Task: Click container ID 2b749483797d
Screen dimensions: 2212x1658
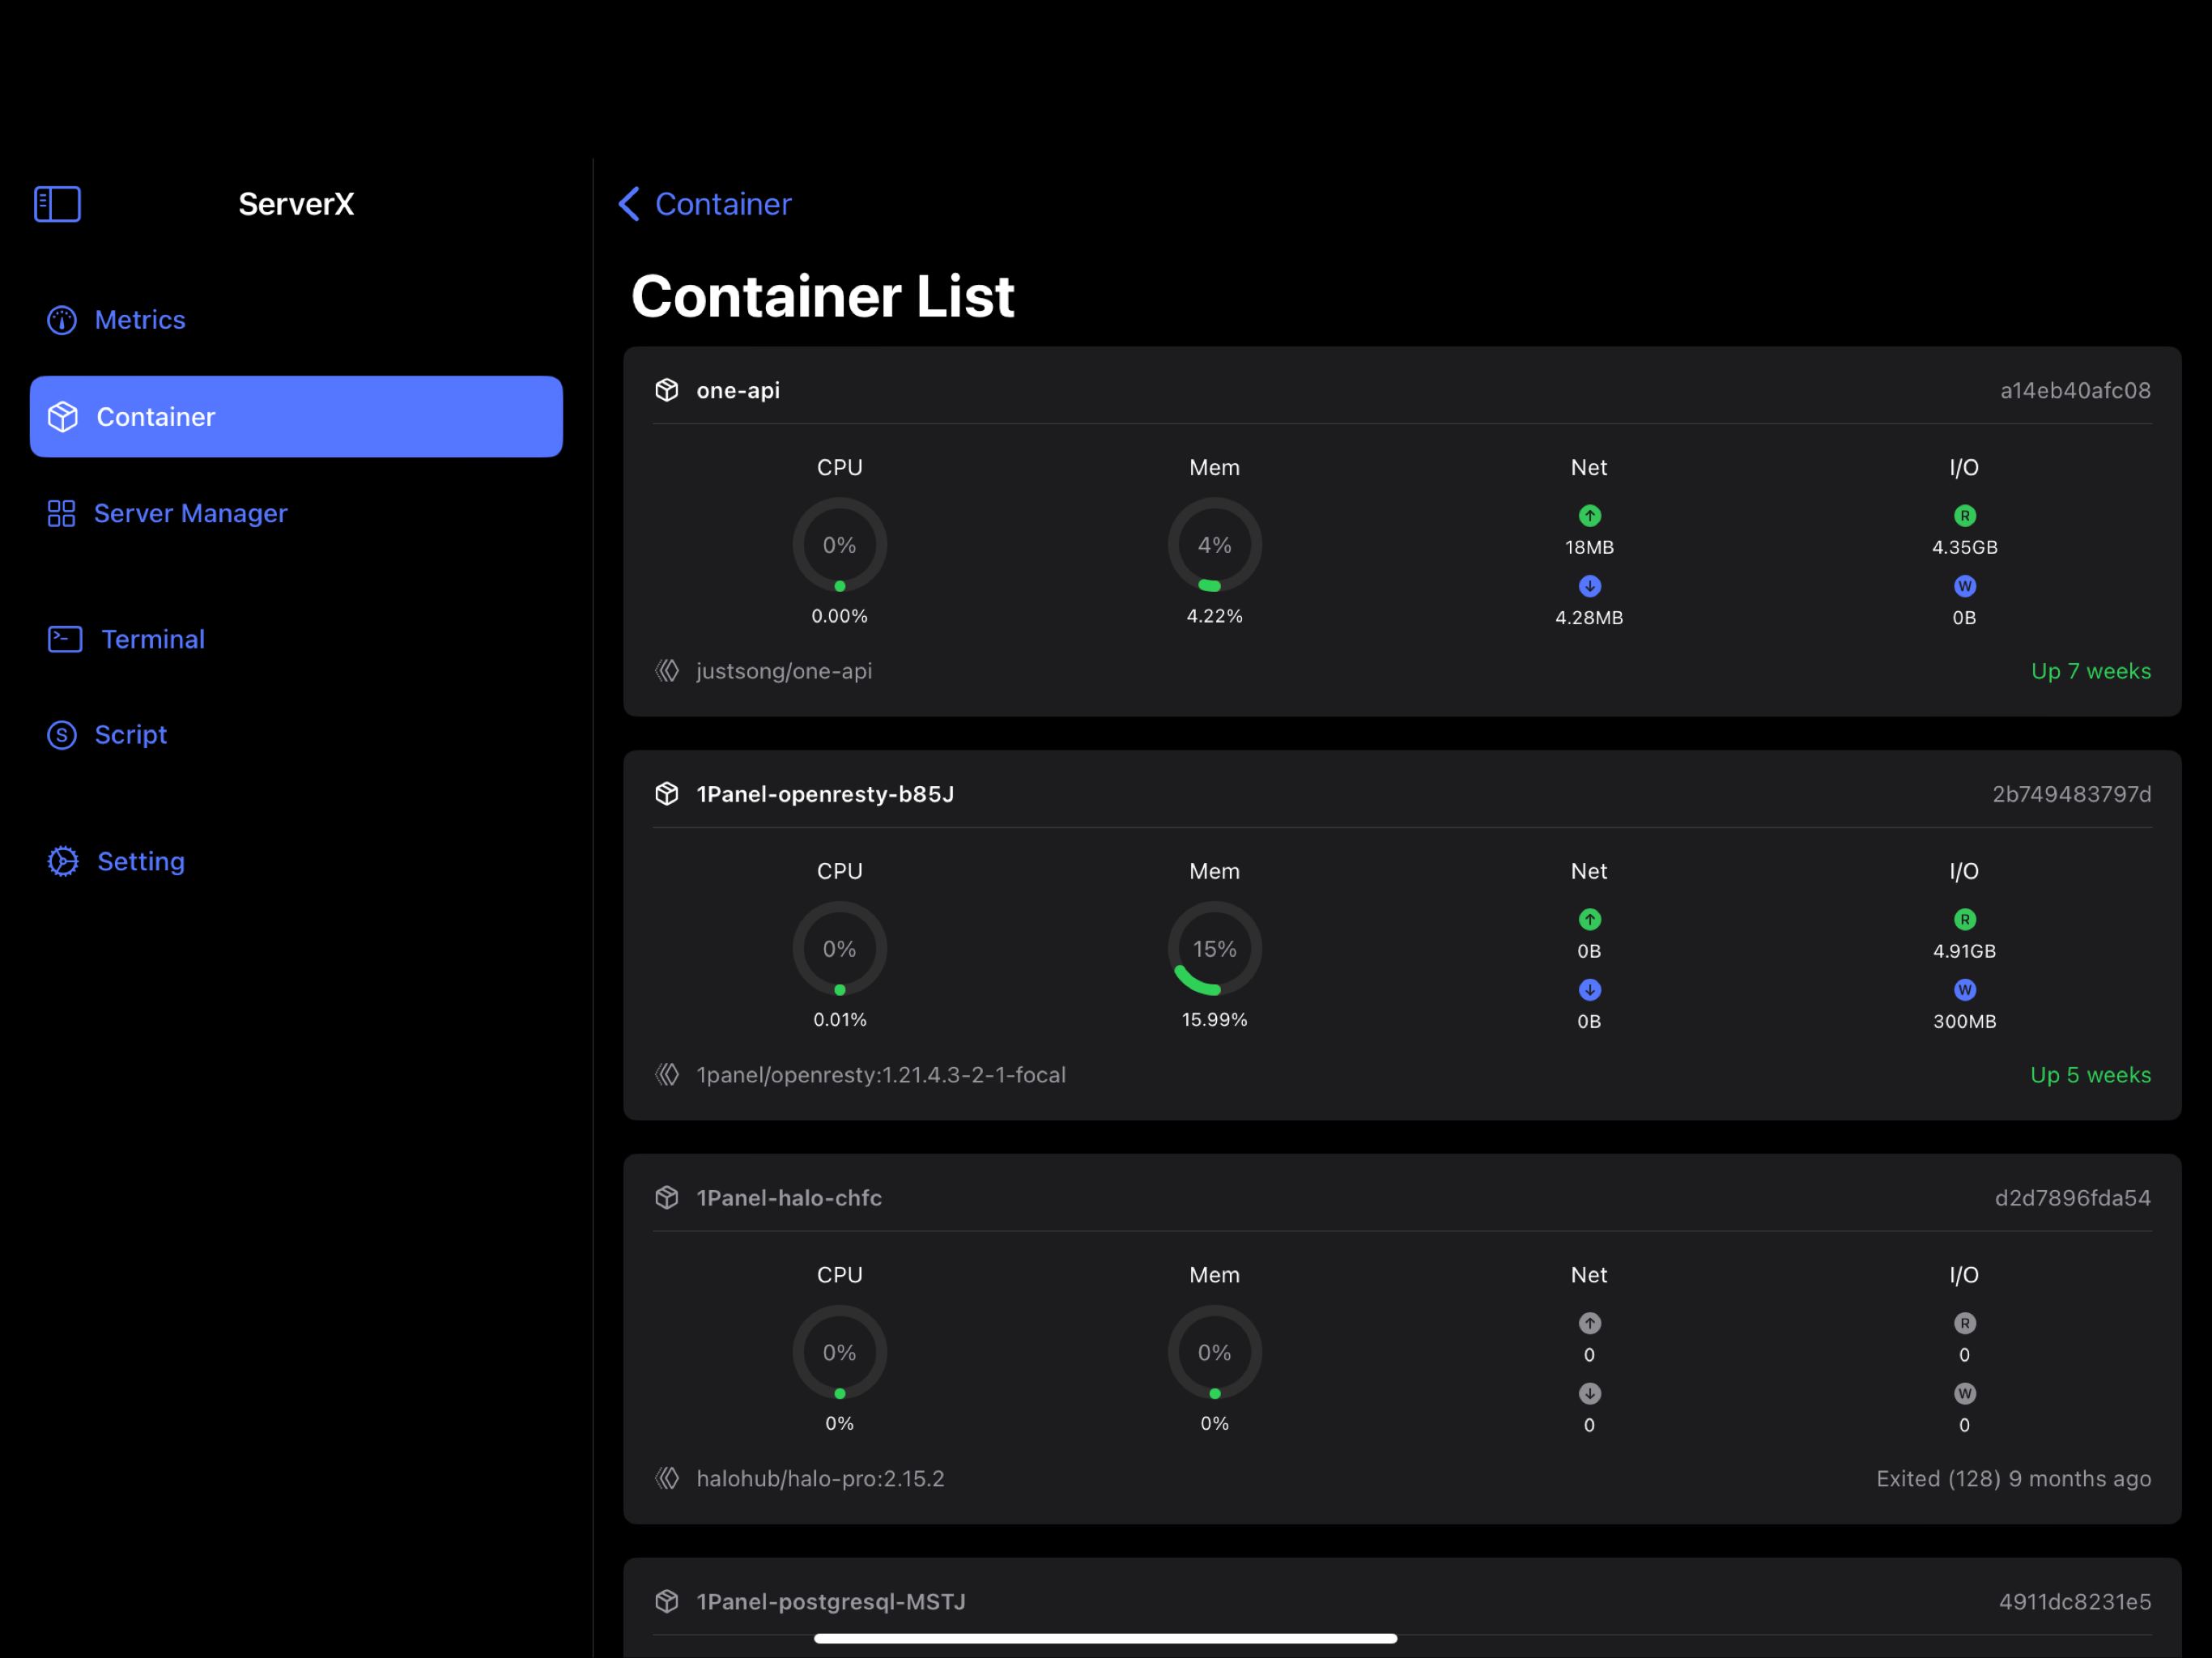Action: point(2071,794)
